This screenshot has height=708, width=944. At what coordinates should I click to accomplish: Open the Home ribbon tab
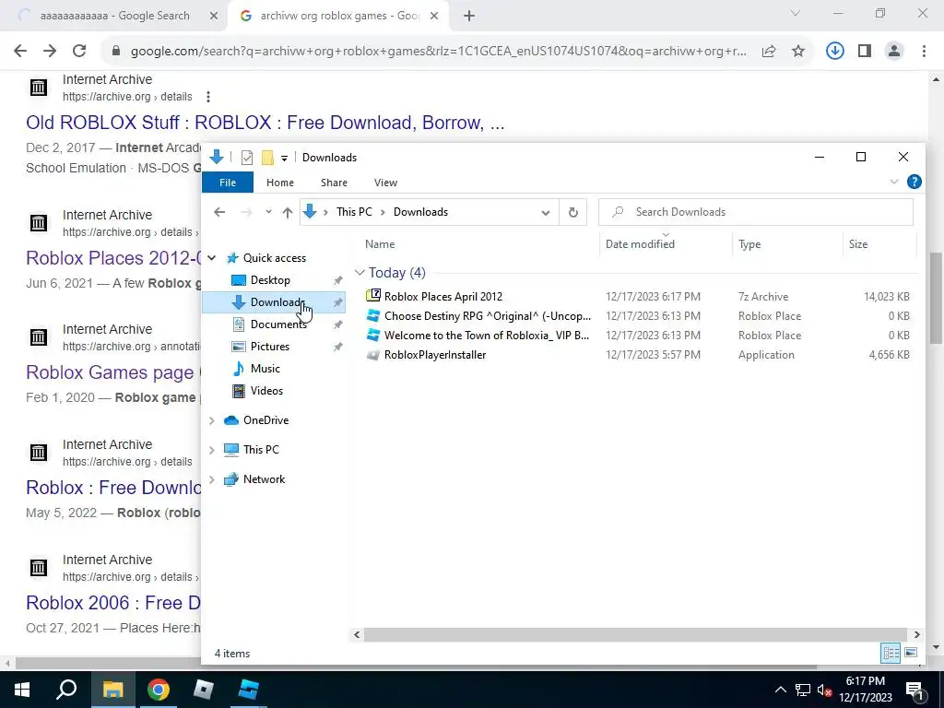tap(280, 183)
